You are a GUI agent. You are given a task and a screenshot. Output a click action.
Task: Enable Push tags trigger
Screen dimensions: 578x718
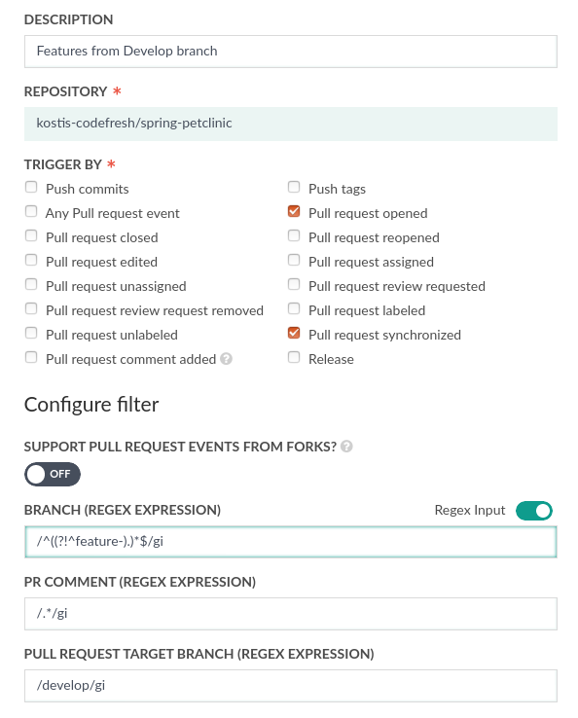(294, 187)
